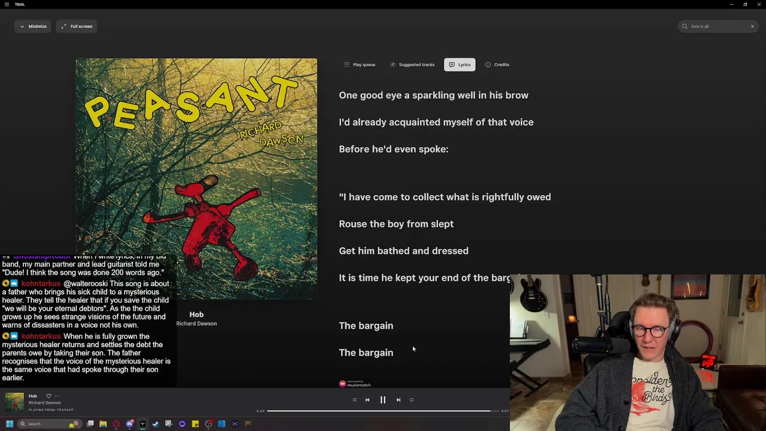The image size is (766, 431).
Task: Toggle repeat mode
Action: 412,400
